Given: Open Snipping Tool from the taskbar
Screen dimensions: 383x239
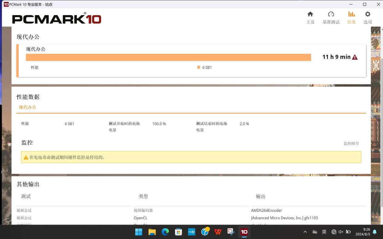Looking at the screenshot, I should point(231,232).
